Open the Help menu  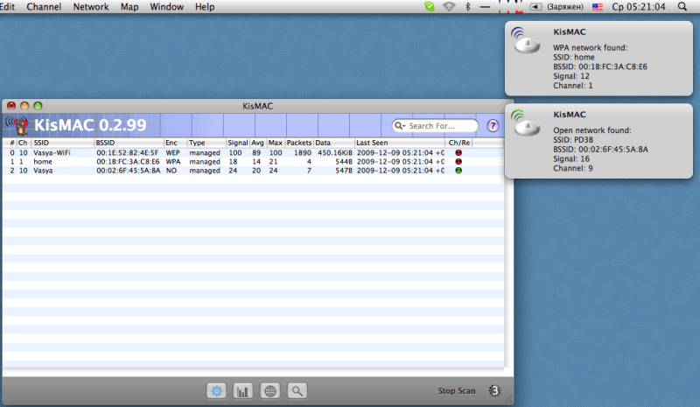[205, 7]
